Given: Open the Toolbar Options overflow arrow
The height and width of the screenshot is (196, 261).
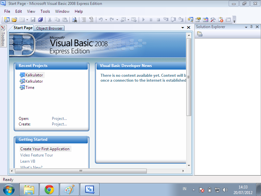Looking at the screenshot, I should (x=234, y=21).
